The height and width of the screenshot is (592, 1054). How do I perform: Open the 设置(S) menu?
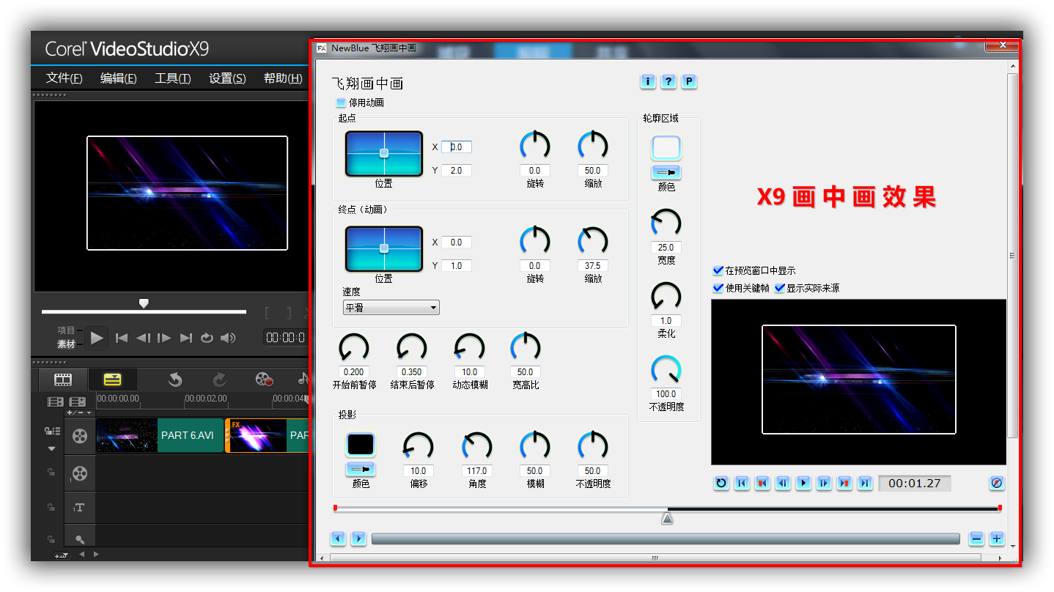227,78
